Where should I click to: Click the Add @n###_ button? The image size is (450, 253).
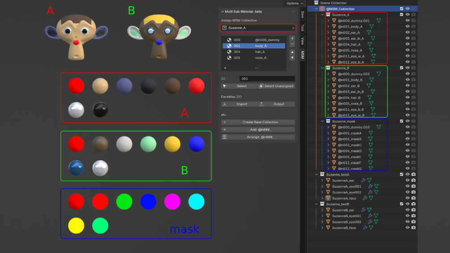click(258, 130)
